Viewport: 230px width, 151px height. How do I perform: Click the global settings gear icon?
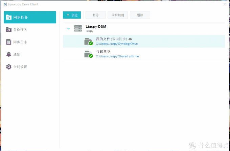click(9, 67)
